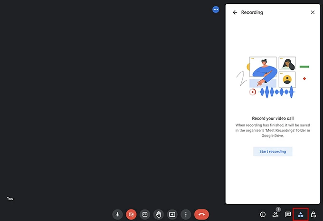
Task: Open the Present now screen share button
Action: tap(172, 214)
